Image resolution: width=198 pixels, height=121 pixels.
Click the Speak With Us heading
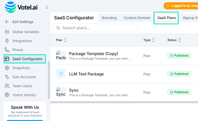coord(25,107)
